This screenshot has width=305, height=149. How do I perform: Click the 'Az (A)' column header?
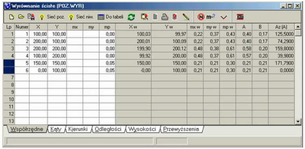pyautogui.click(x=281, y=27)
